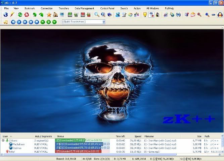224x161 pixels.
Task: Click the blue zoom-in magnifier plus icon
Action: point(207,15)
